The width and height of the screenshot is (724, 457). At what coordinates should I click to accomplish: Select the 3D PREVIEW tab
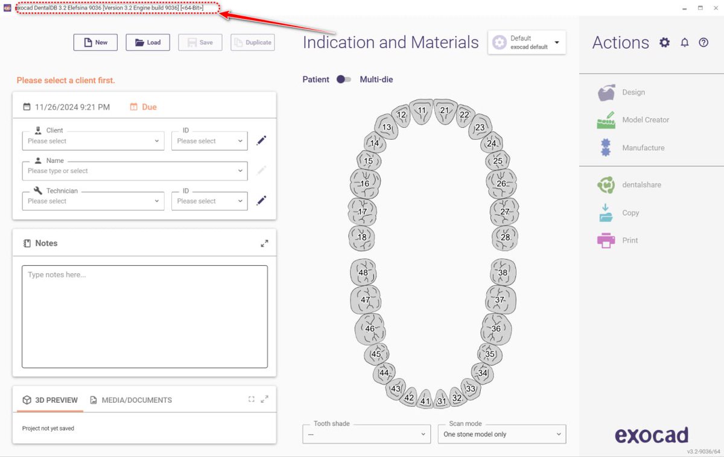(54, 400)
